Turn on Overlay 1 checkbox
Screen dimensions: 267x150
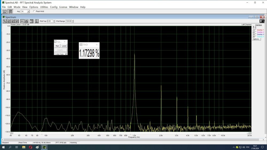256,30
